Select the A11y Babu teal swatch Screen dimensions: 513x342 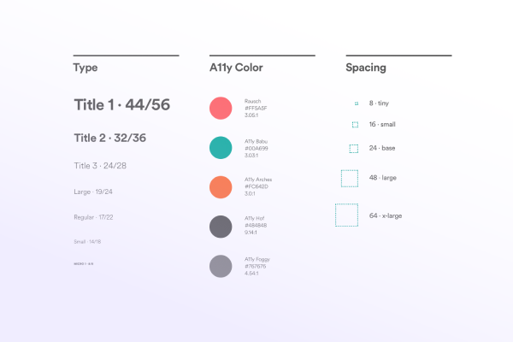221,147
